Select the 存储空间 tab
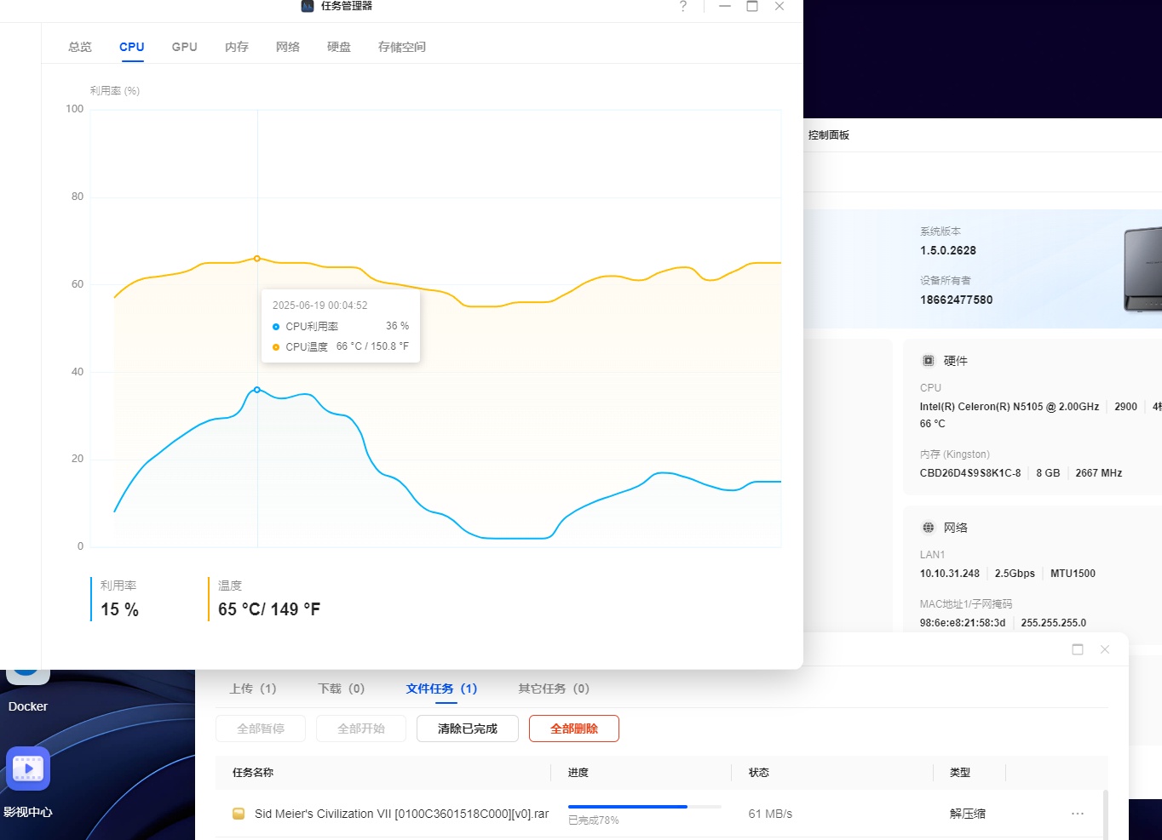Image resolution: width=1162 pixels, height=840 pixels. [x=401, y=47]
